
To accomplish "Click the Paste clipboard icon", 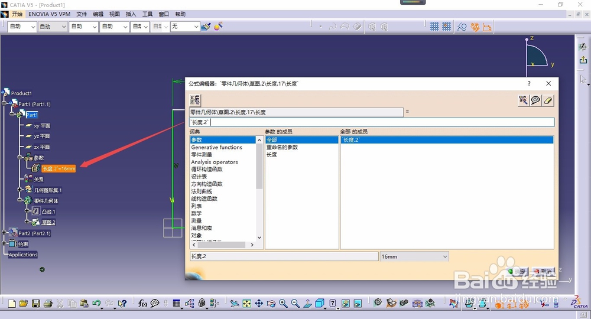I will (x=84, y=303).
